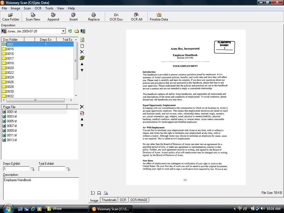Run OCR All from the toolbar

click(x=136, y=17)
